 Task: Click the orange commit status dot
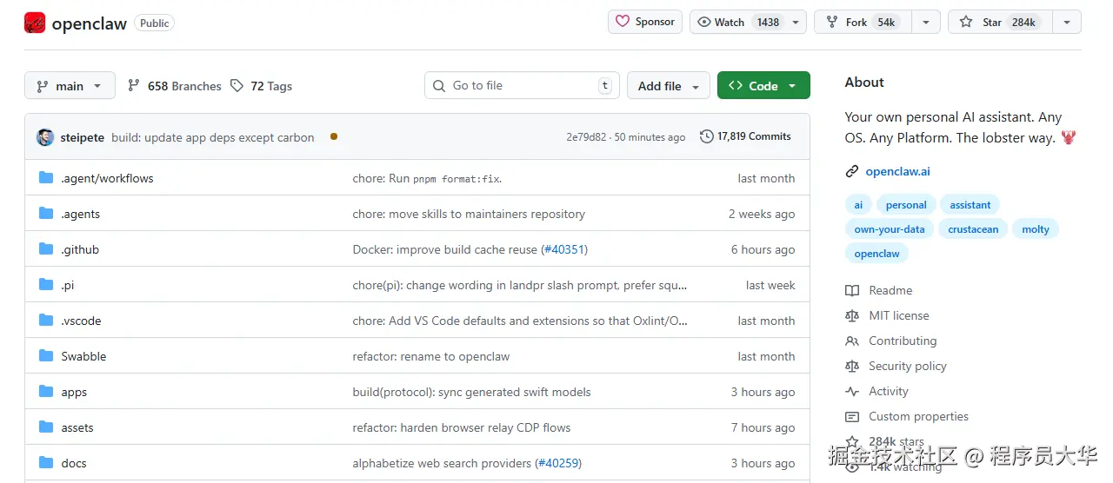(334, 136)
